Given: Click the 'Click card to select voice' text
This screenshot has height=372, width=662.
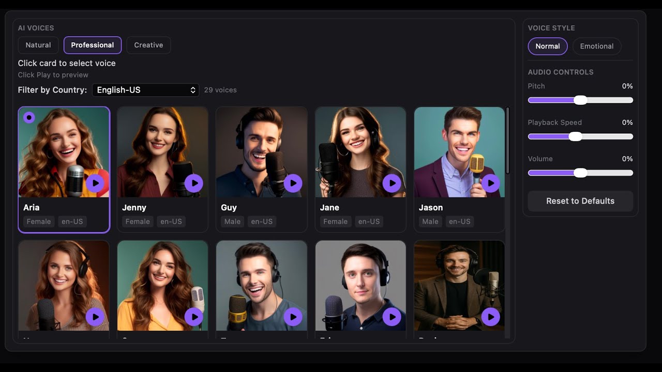Looking at the screenshot, I should click(67, 63).
